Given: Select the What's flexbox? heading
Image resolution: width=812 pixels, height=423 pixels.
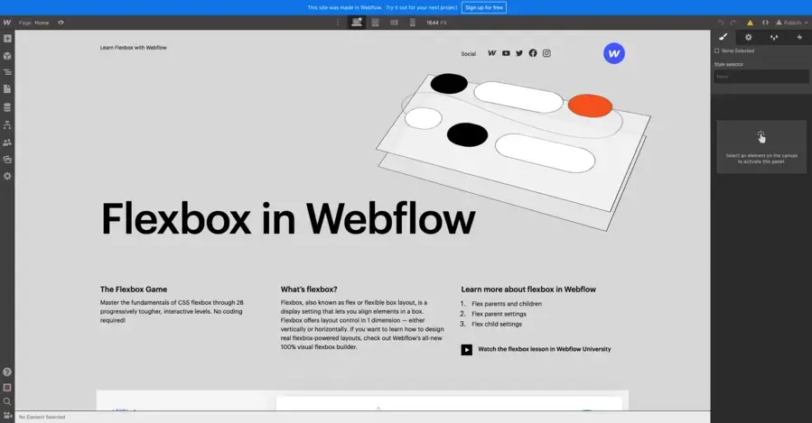Looking at the screenshot, I should tap(309, 290).
